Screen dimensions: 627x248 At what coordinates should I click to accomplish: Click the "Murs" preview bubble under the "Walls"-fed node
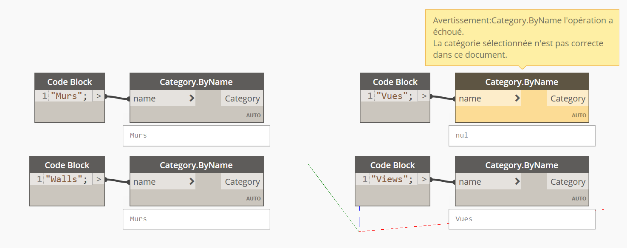point(196,219)
